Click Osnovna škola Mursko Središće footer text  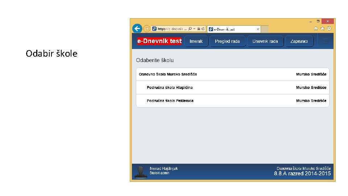point(304,168)
